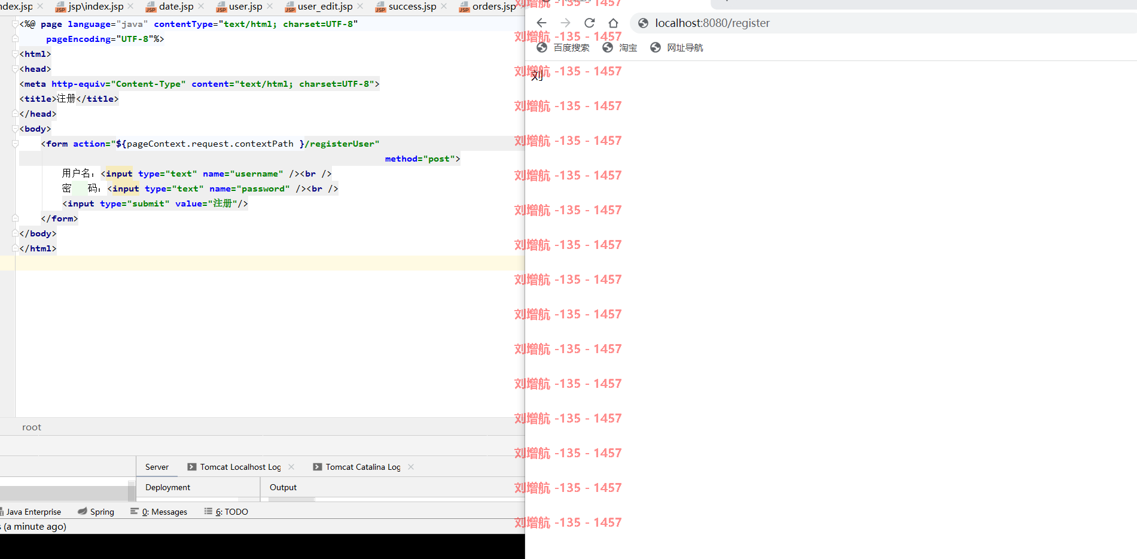Close the Tomcat Localhost Log tab

pyautogui.click(x=291, y=467)
